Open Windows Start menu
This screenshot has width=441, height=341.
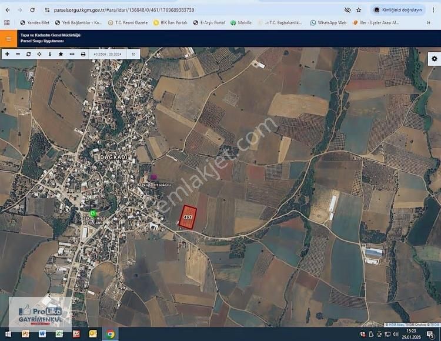coord(8,334)
